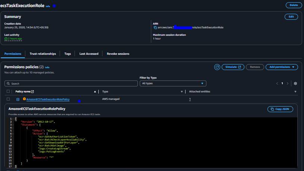Go to next page of policies
This screenshot has width=304, height=171.
click(x=288, y=83)
